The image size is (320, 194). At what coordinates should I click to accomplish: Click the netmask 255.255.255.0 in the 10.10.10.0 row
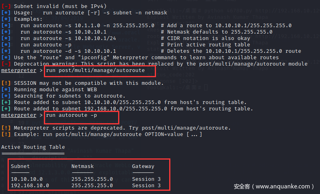[92, 179]
